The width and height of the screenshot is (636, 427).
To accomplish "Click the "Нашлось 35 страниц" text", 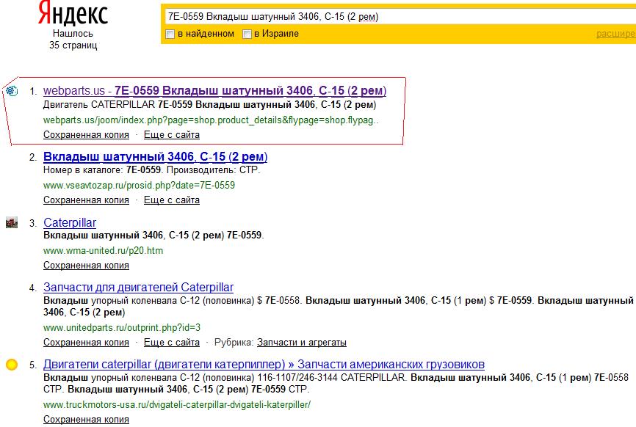I will [x=73, y=40].
